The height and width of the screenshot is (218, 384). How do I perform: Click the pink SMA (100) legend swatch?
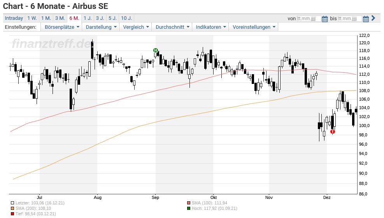(189, 203)
